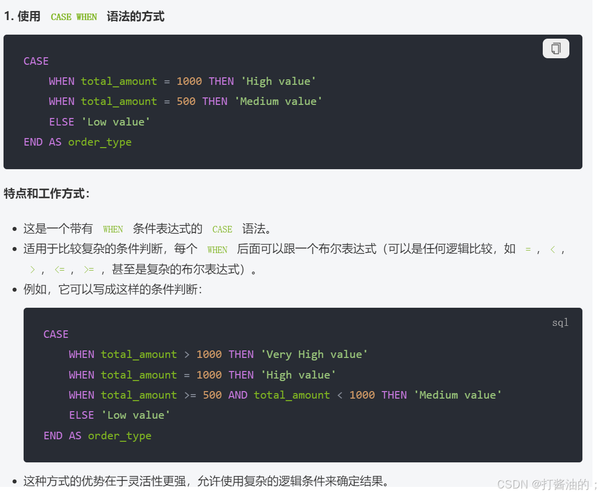Click the '特点和工作方式' section heading
Image resolution: width=603 pixels, height=494 pixels.
pos(46,193)
